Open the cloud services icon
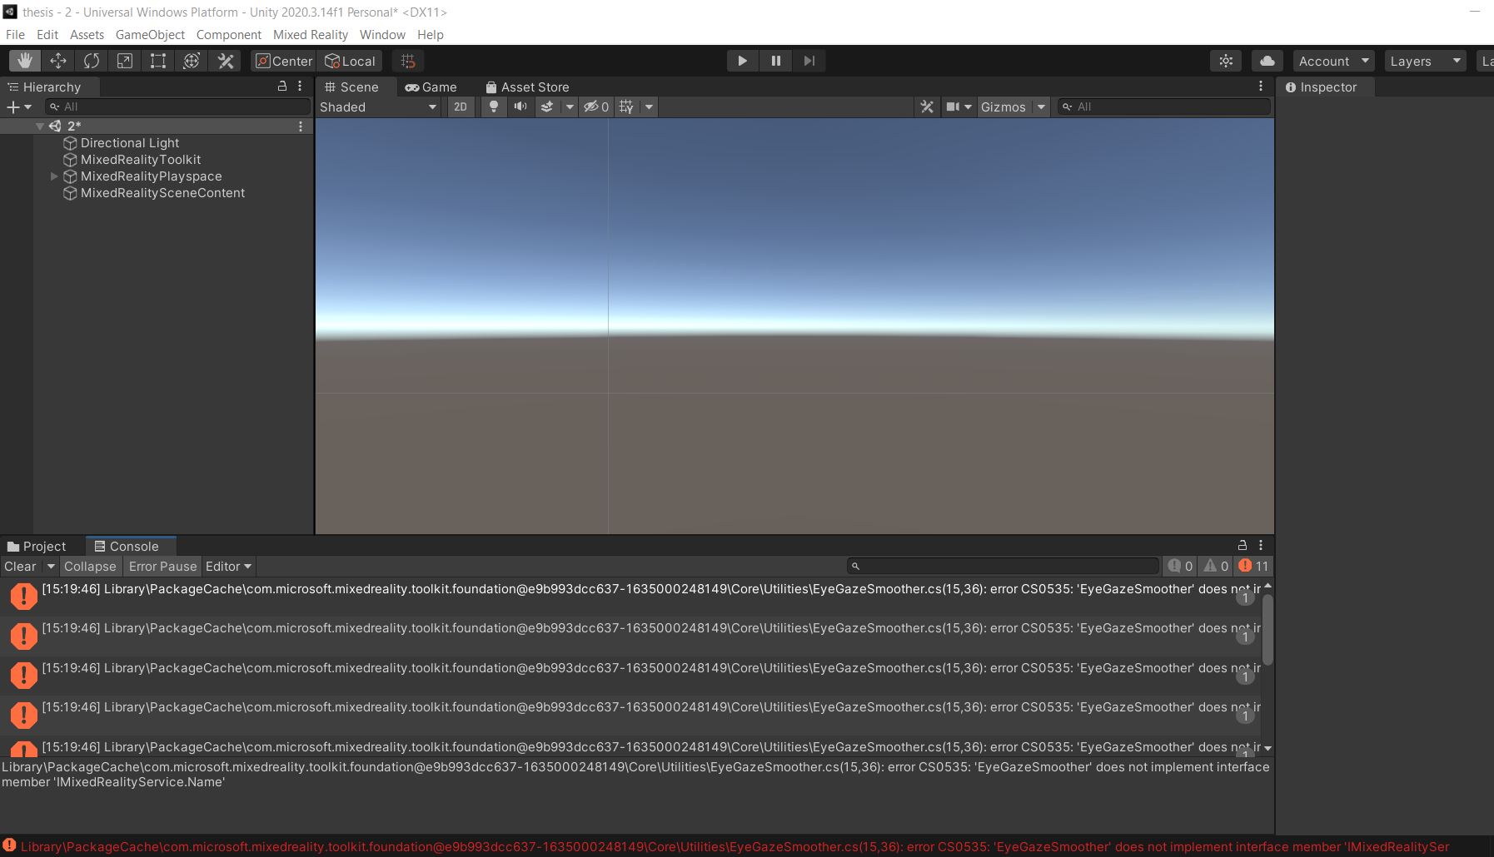 coord(1267,61)
